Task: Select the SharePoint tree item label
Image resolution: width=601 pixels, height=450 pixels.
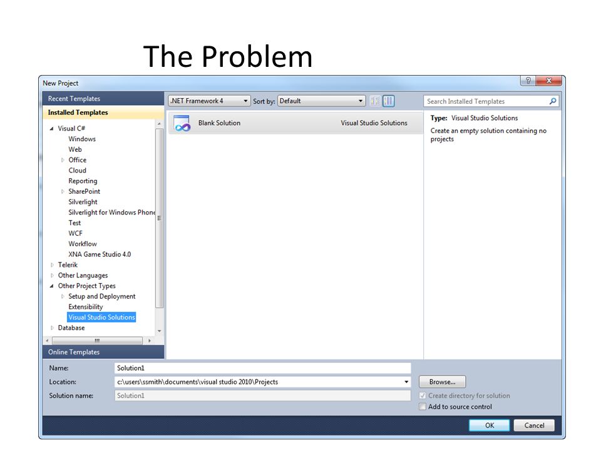Action: pyautogui.click(x=85, y=191)
